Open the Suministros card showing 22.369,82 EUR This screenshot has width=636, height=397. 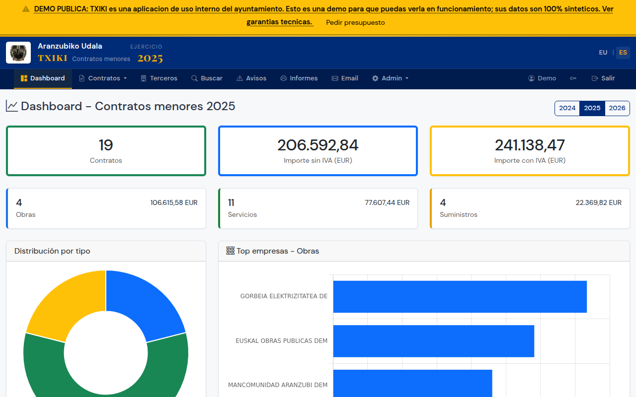click(x=530, y=208)
